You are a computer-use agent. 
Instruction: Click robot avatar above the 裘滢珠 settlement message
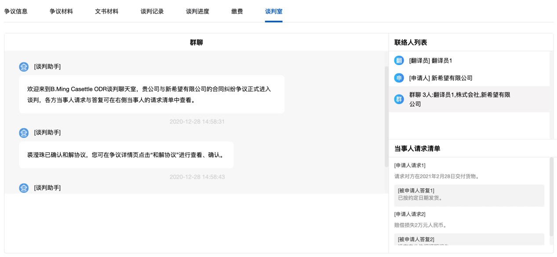click(x=24, y=133)
